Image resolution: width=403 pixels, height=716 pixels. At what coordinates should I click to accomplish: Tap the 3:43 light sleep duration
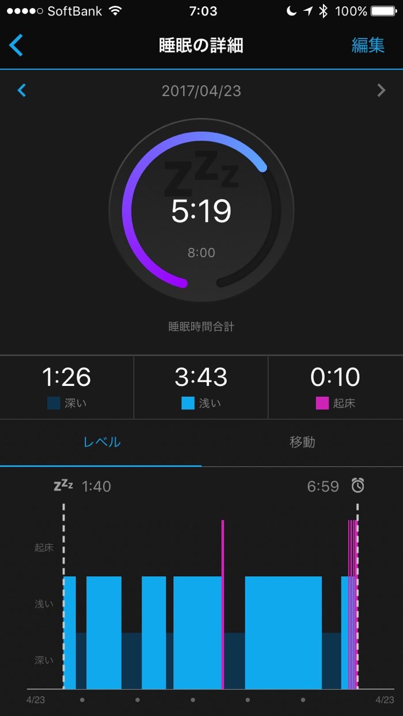pos(201,377)
